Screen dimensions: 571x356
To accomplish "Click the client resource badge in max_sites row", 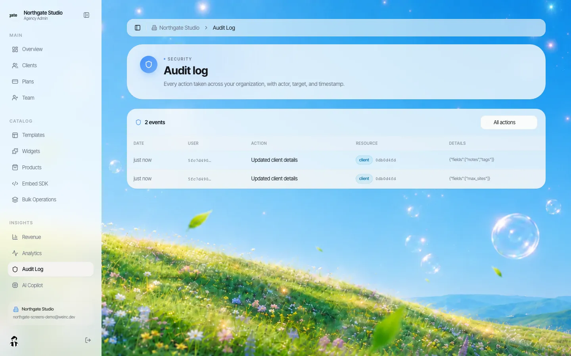I will 364,179.
